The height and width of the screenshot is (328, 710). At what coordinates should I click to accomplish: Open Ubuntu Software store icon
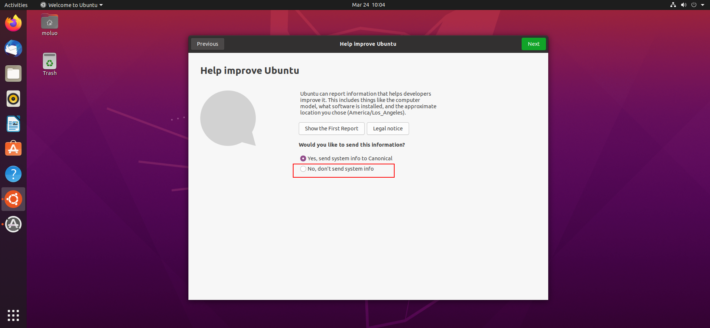point(13,149)
